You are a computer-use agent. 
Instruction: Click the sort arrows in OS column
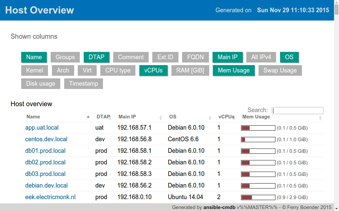210,117
